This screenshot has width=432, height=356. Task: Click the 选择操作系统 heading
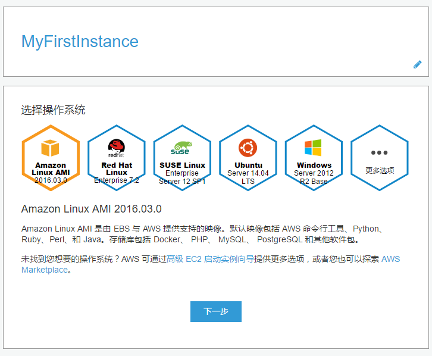53,110
